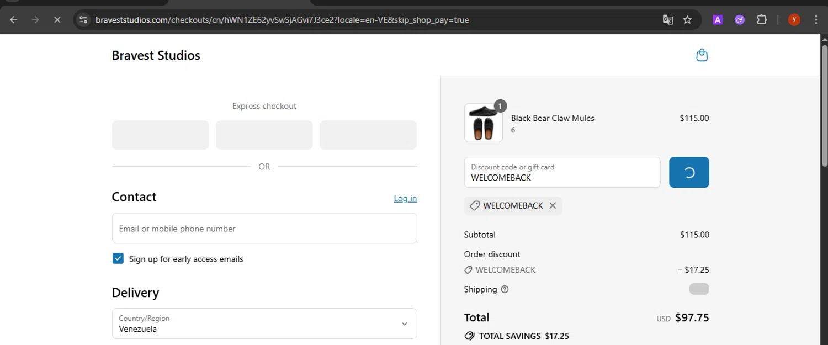Open the round purple extension icon

pos(740,20)
